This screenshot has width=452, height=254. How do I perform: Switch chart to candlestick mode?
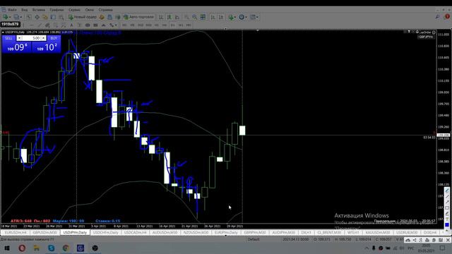[169, 17]
